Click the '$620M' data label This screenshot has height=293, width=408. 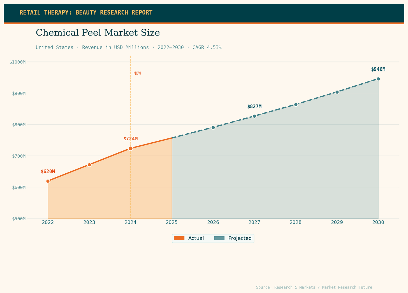tap(48, 172)
